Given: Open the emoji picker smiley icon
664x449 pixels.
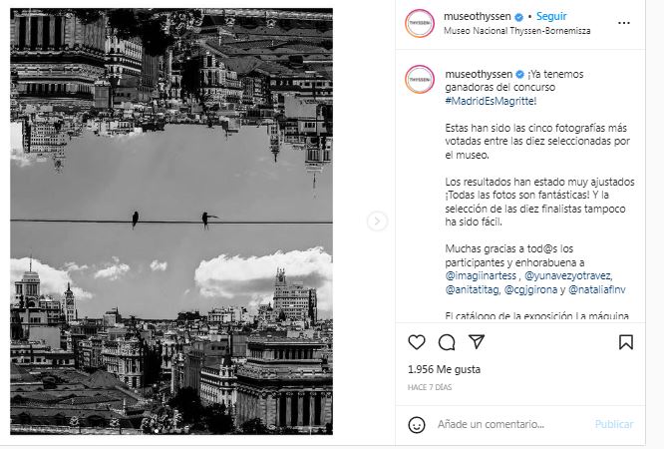Looking at the screenshot, I should pyautogui.click(x=417, y=424).
